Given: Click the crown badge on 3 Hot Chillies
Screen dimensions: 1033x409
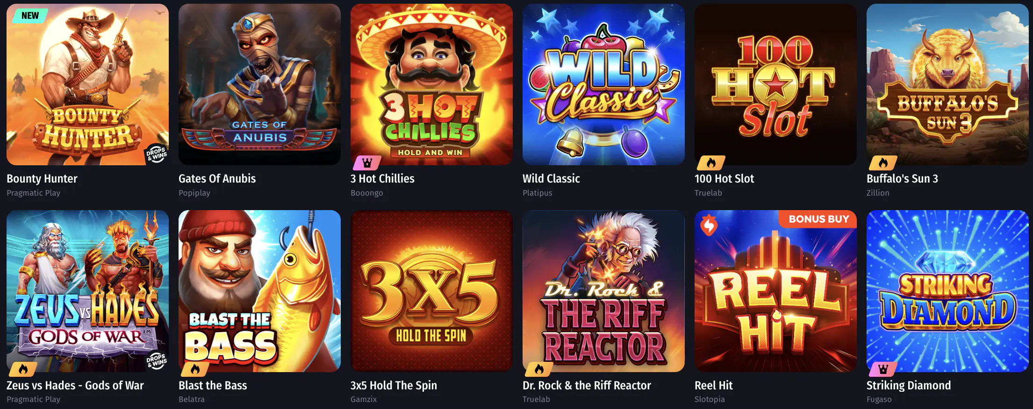Looking at the screenshot, I should click(x=367, y=163).
